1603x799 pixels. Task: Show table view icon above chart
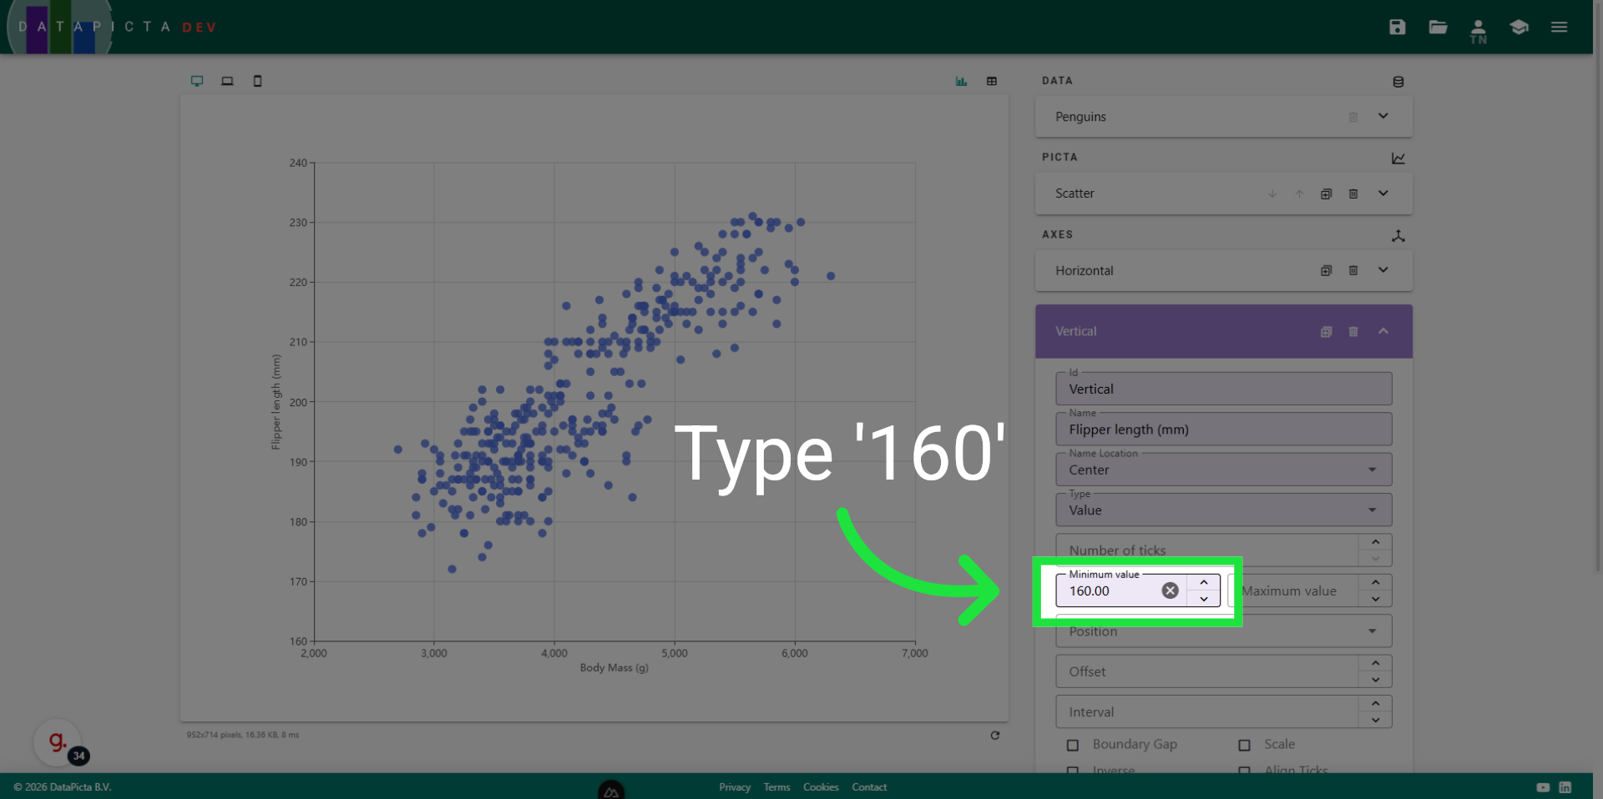pos(992,81)
